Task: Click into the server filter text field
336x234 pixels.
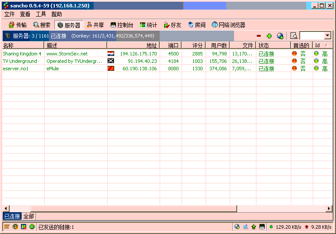Action: point(312,35)
